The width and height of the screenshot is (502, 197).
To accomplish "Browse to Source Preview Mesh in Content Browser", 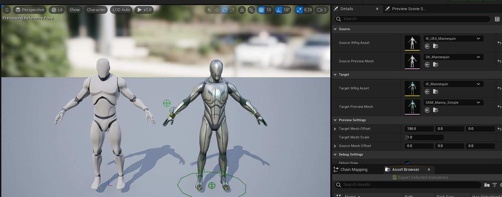I will click(x=436, y=65).
